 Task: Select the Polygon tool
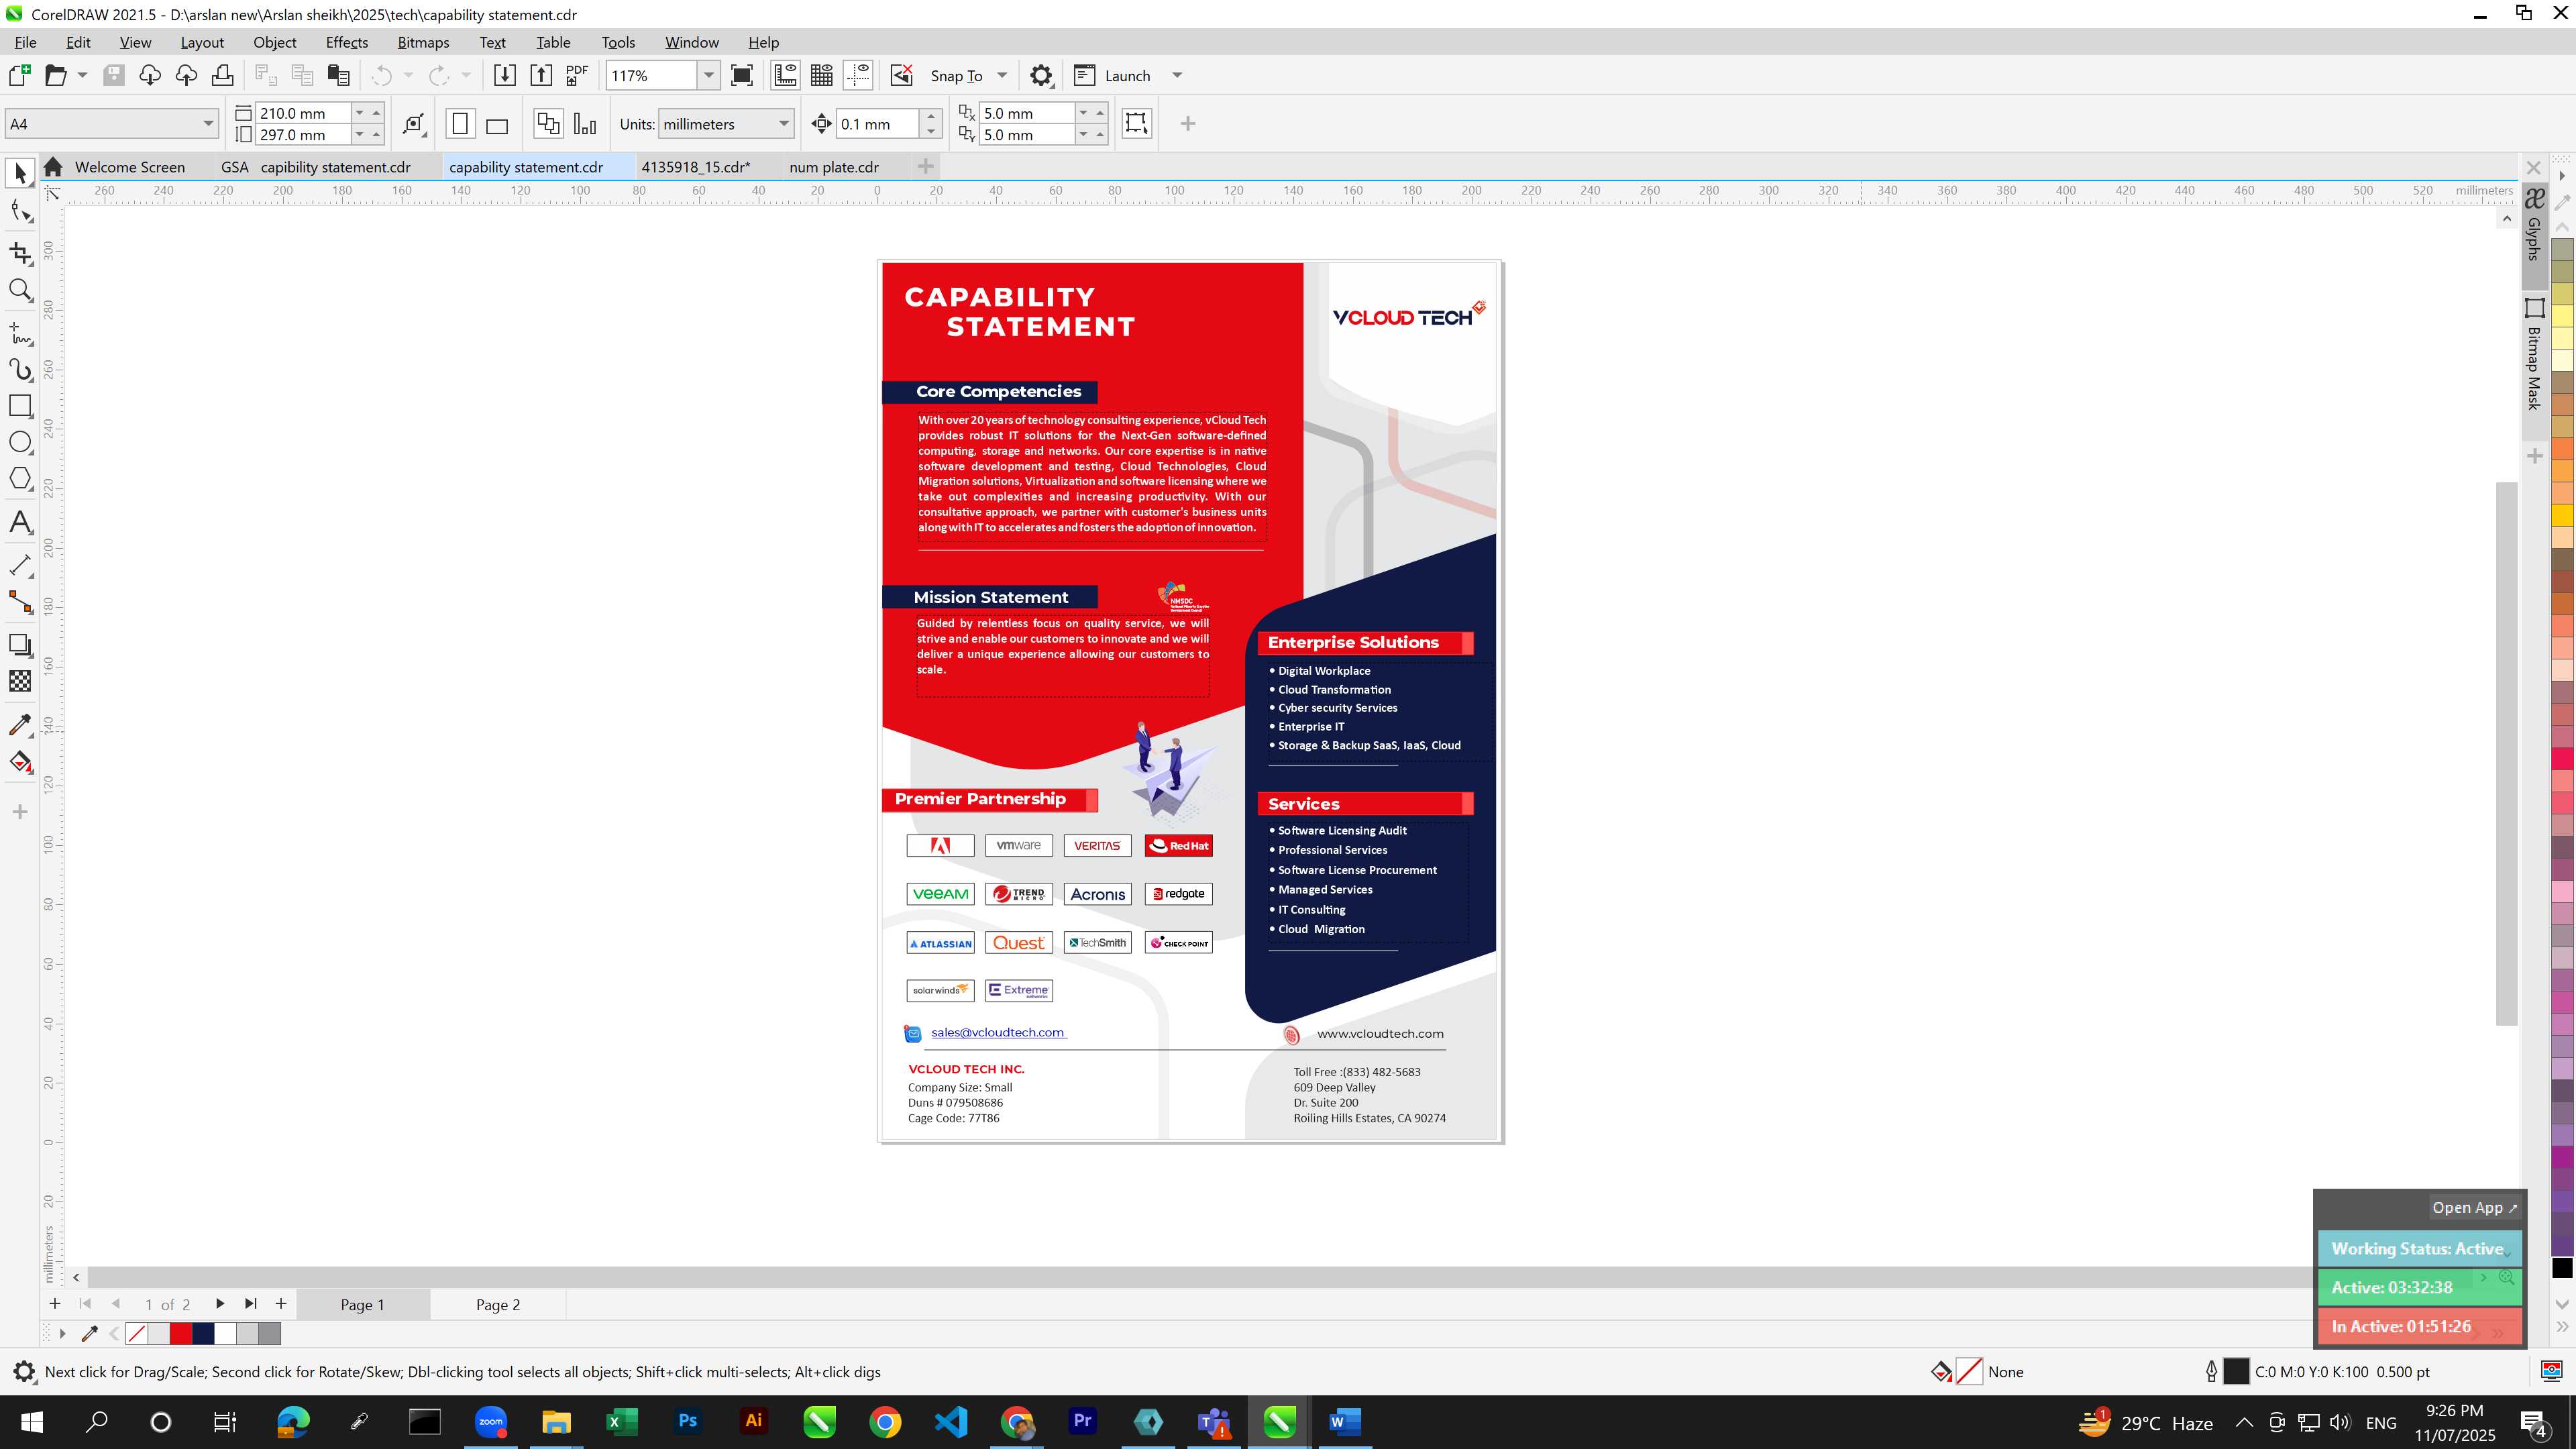pyautogui.click(x=20, y=478)
